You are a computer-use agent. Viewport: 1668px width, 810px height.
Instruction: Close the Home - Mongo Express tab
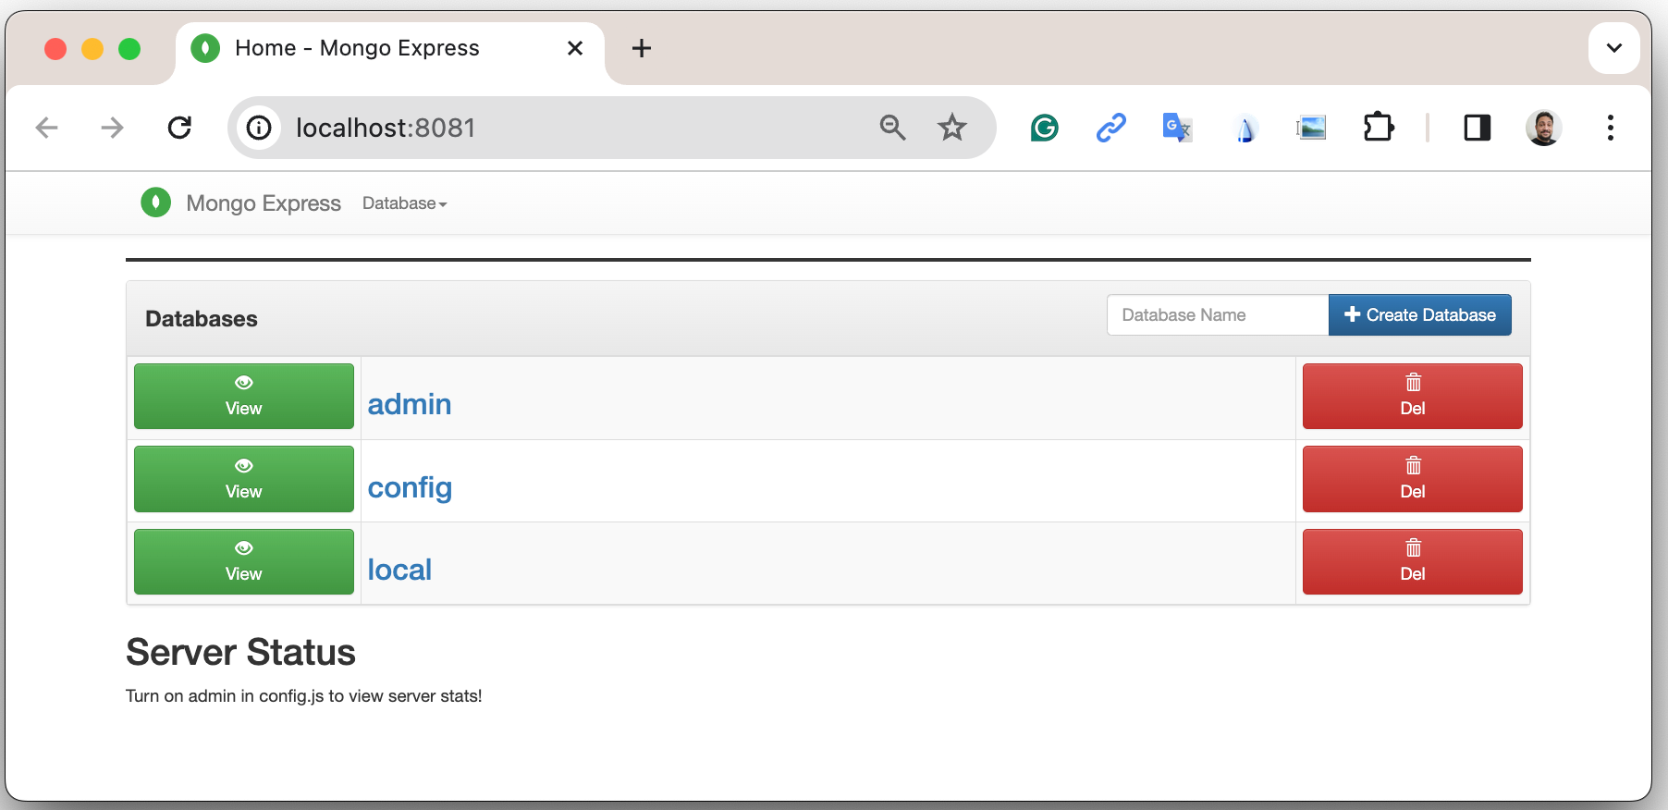click(x=575, y=48)
